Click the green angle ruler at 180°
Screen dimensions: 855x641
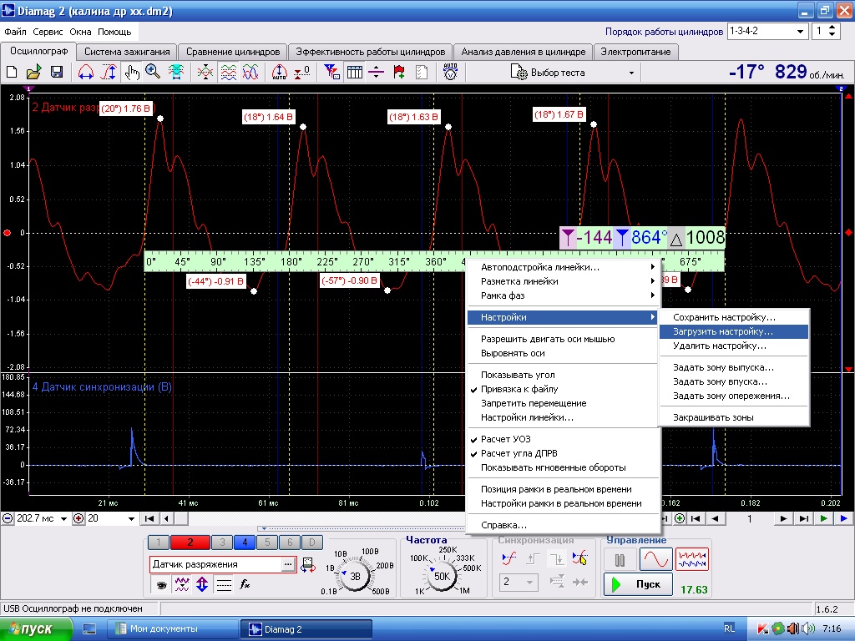coord(291,261)
